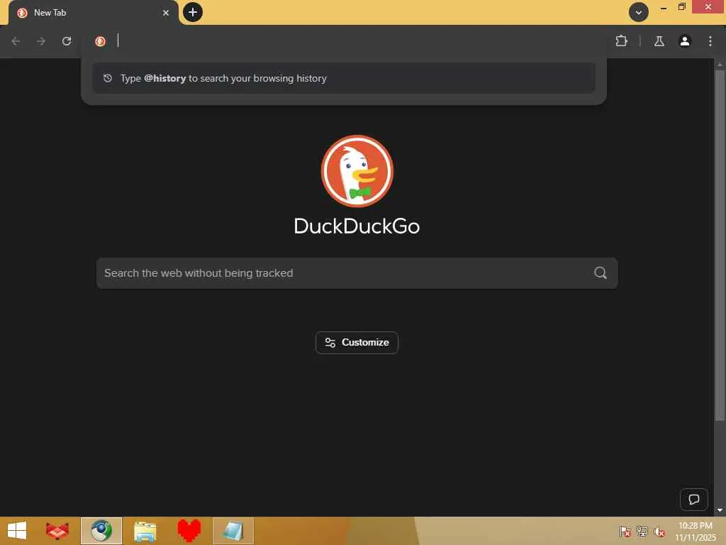The height and width of the screenshot is (545, 726).
Task: Open a new tab with plus button
Action: [193, 12]
